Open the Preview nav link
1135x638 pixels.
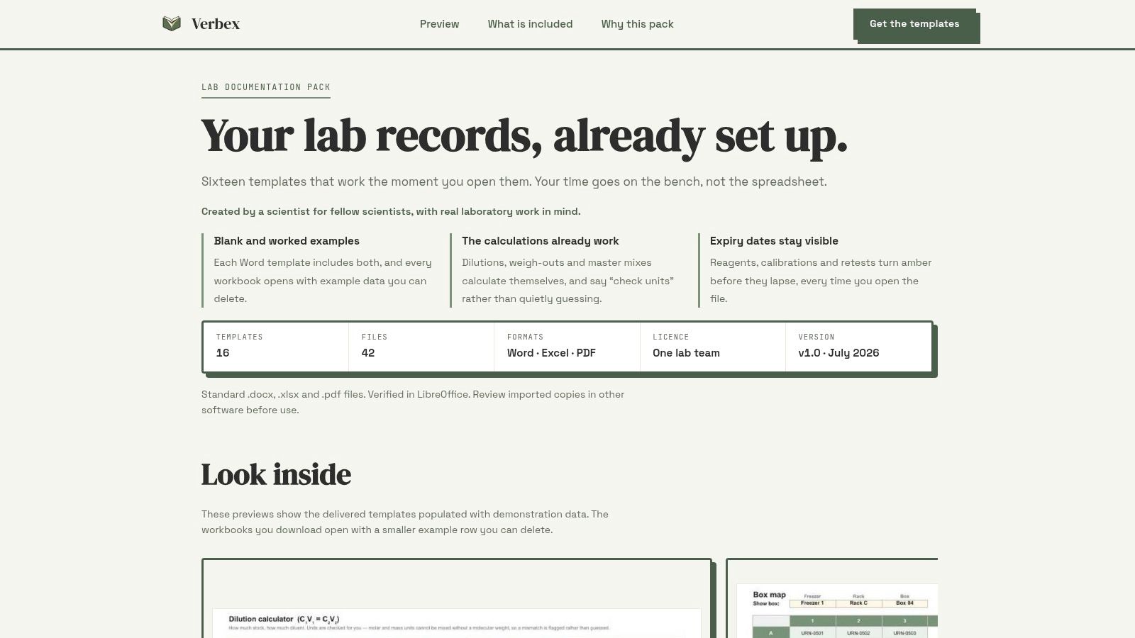(439, 24)
